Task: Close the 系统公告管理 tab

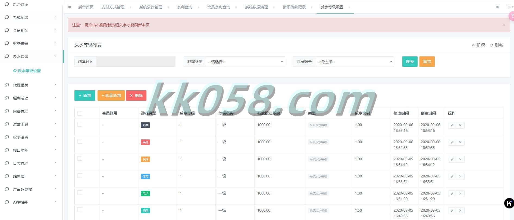Action: (168, 7)
